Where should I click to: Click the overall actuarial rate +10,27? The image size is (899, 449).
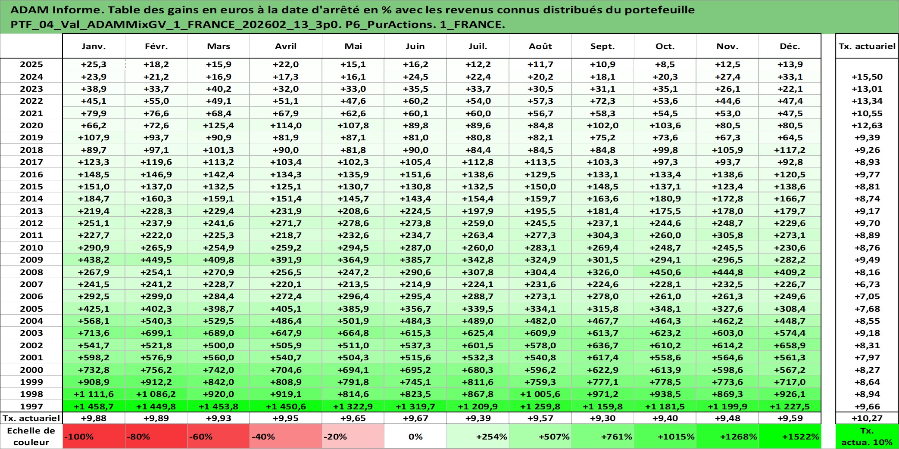coord(867,418)
